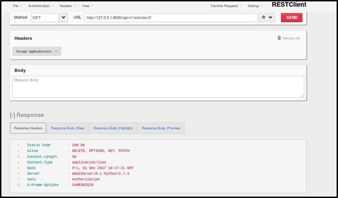This screenshot has height=198, width=338.
Task: Open the Setting menu
Action: [255, 6]
